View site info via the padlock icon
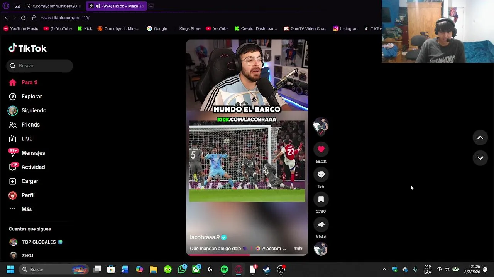This screenshot has height=277, width=494. click(x=34, y=18)
